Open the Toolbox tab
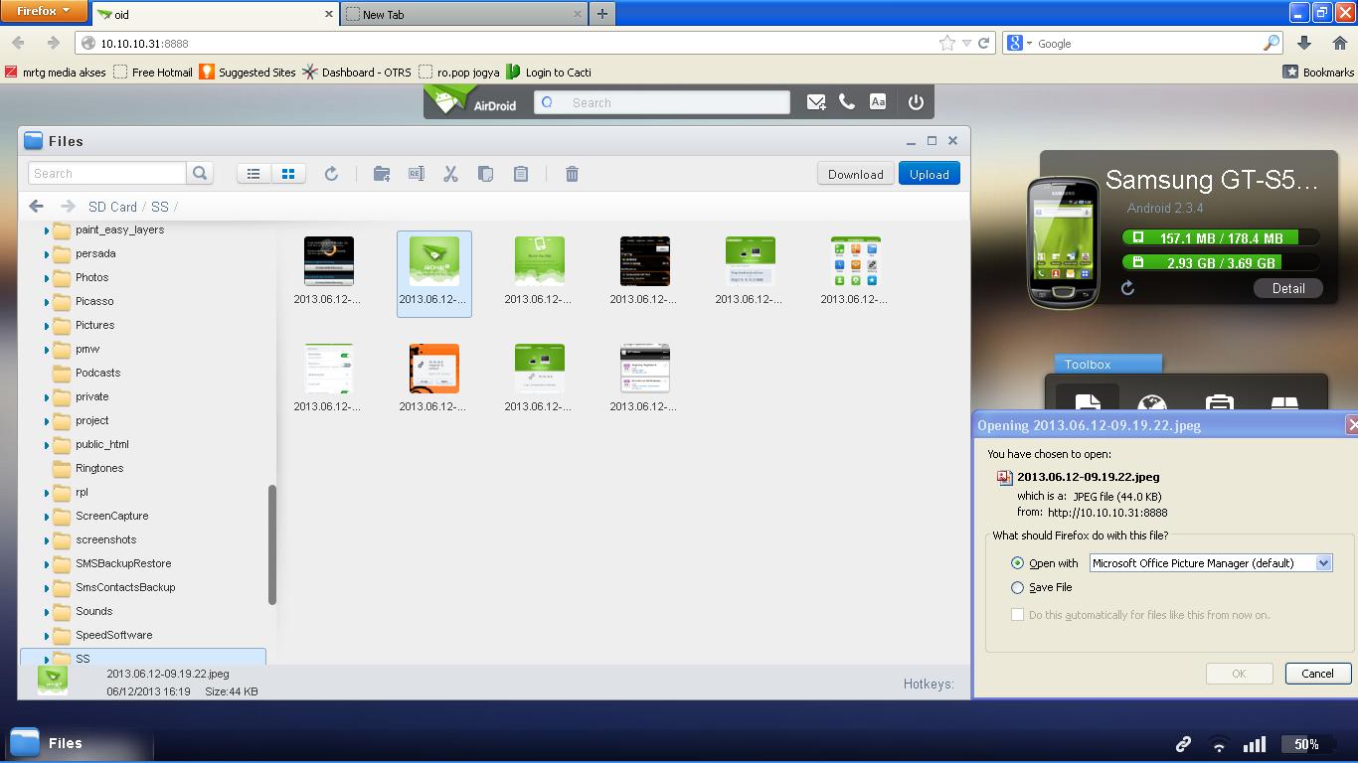 [1107, 365]
